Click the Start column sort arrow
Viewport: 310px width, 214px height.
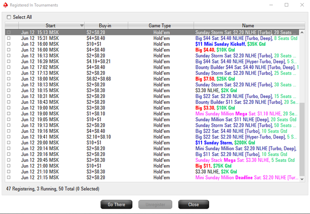(x=81, y=26)
